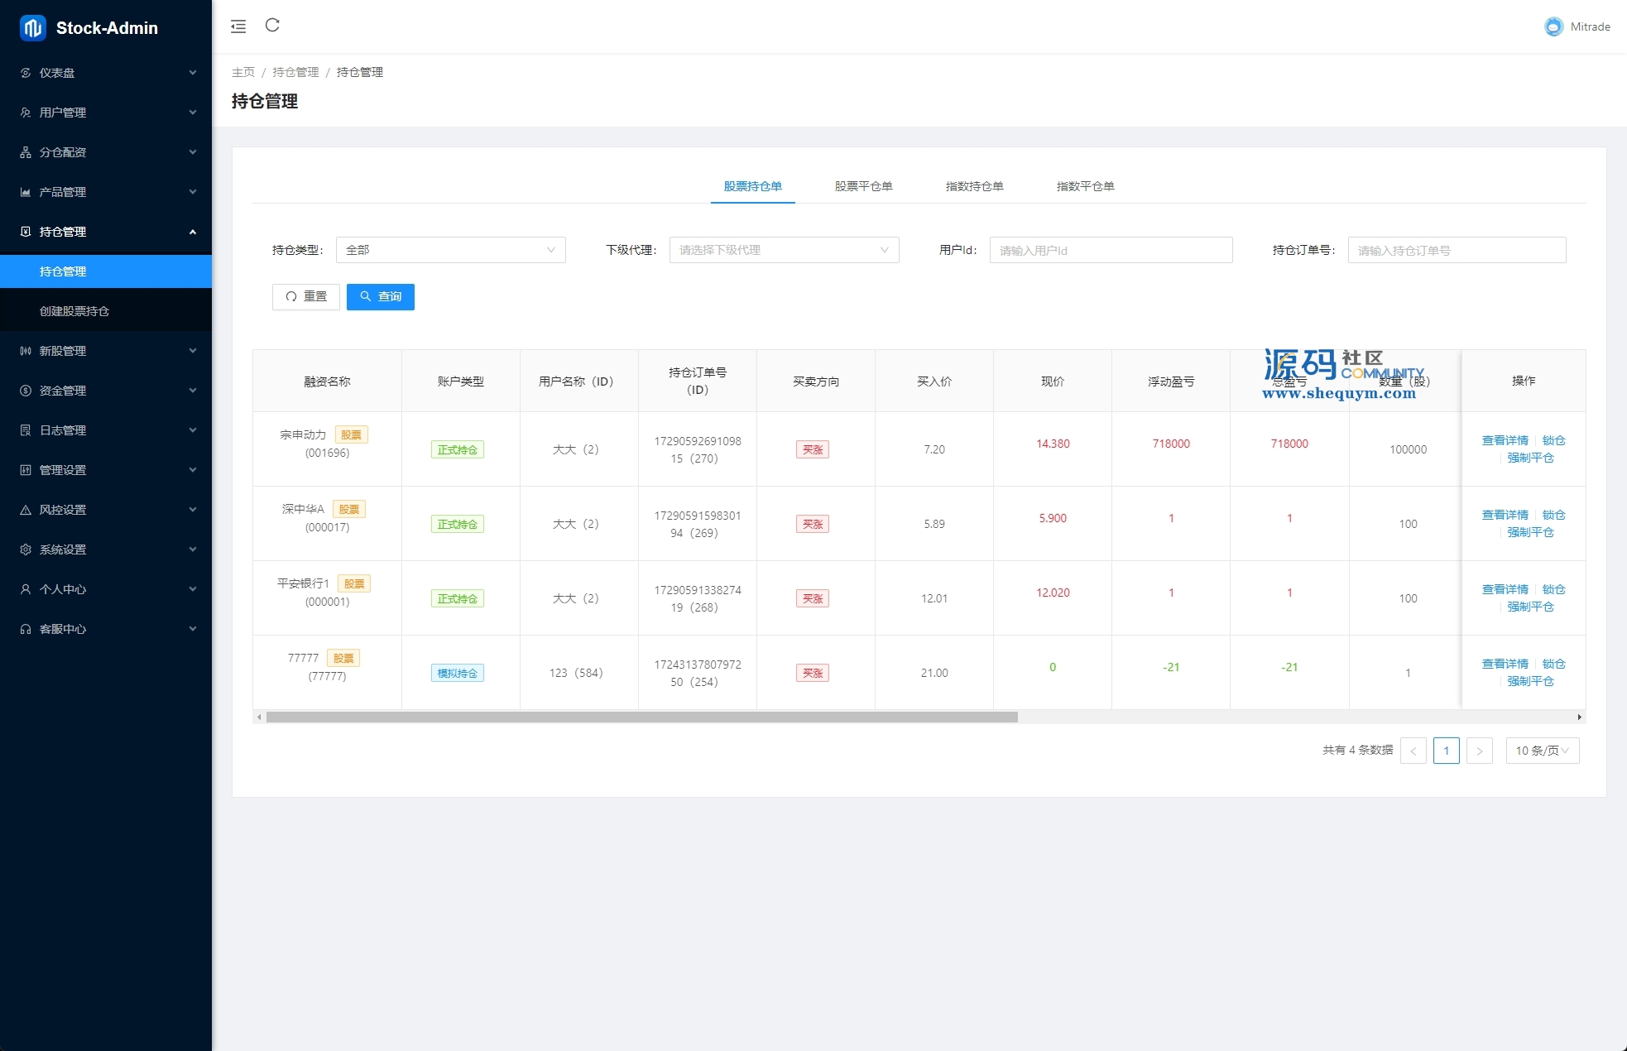Screen dimensions: 1627x1051
Task: Click 强制平仓 for 宗申动力 row
Action: pyautogui.click(x=1530, y=458)
